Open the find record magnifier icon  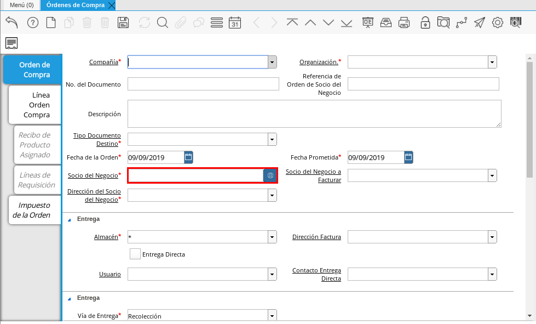[x=163, y=23]
